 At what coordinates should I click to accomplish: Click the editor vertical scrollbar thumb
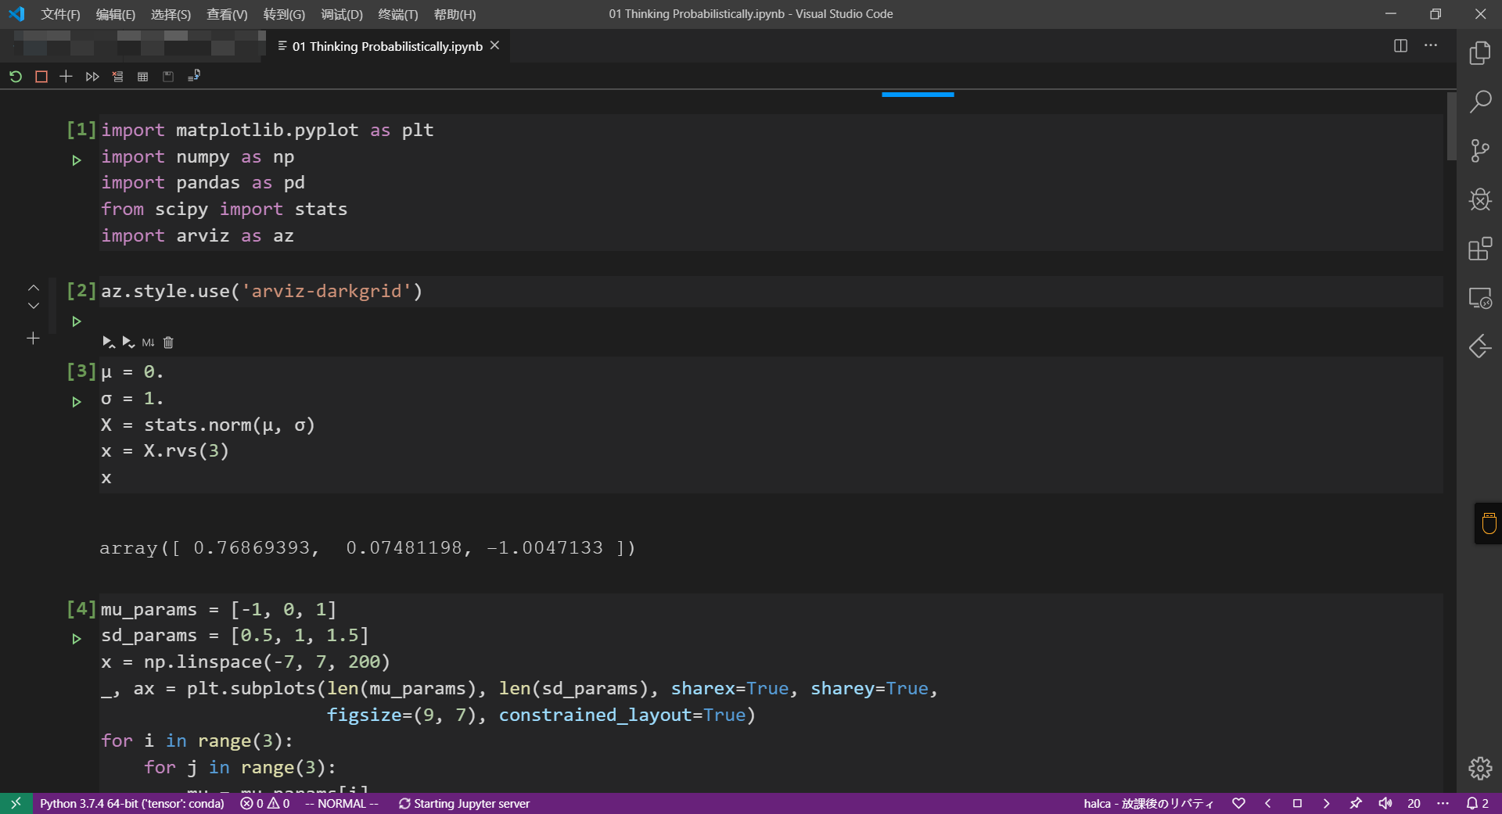coord(1451,127)
